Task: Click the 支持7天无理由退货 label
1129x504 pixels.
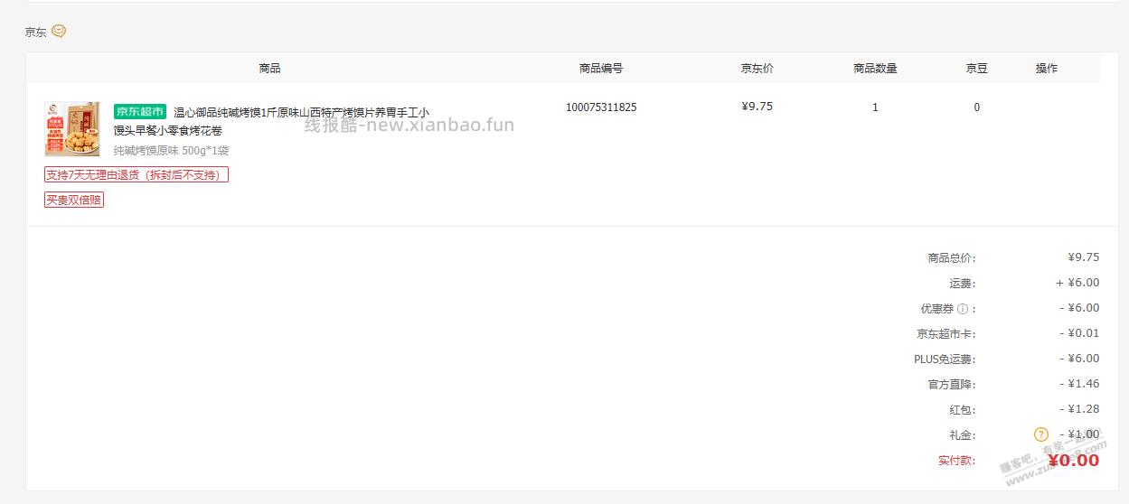Action: pos(136,174)
